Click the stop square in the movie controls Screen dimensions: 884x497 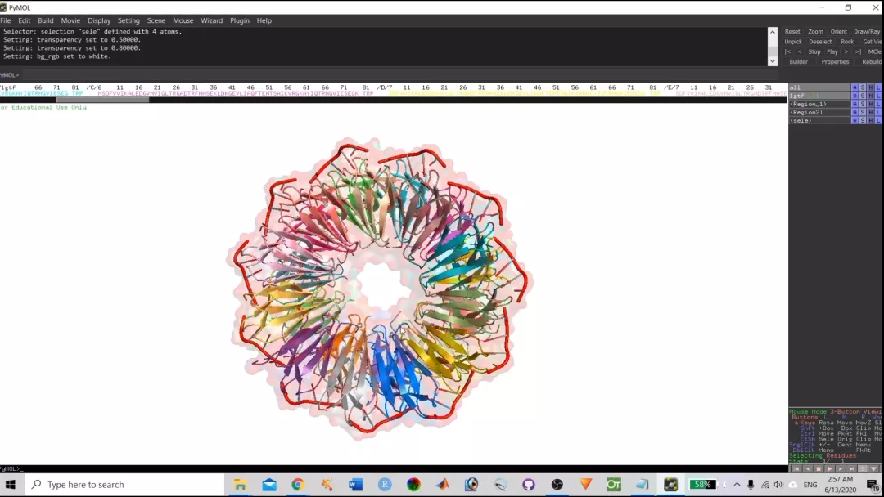pos(820,468)
